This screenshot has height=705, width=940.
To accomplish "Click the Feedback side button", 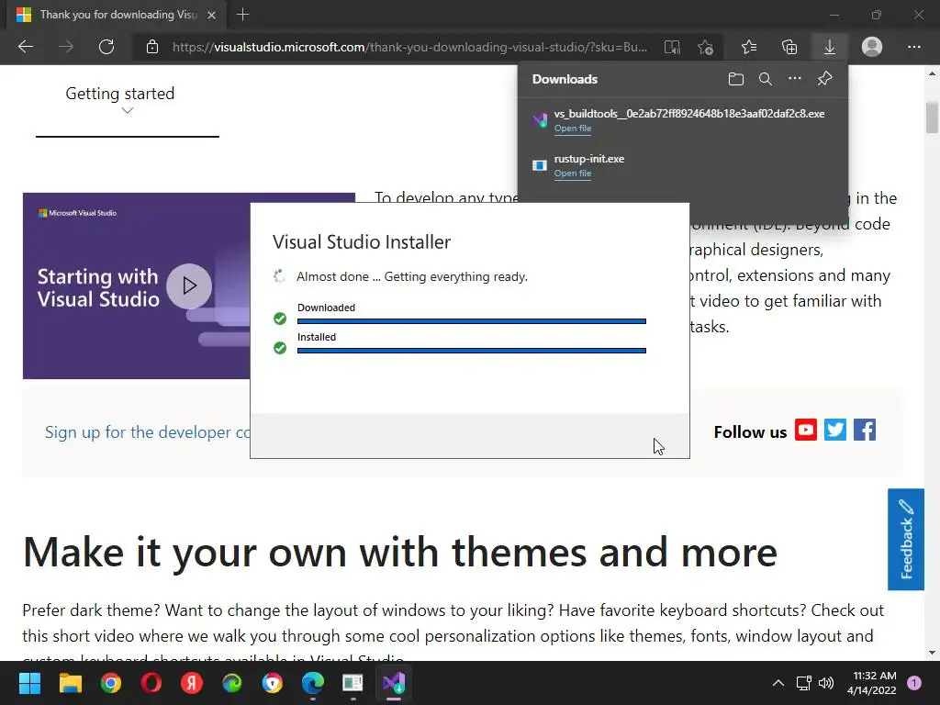I will point(906,539).
